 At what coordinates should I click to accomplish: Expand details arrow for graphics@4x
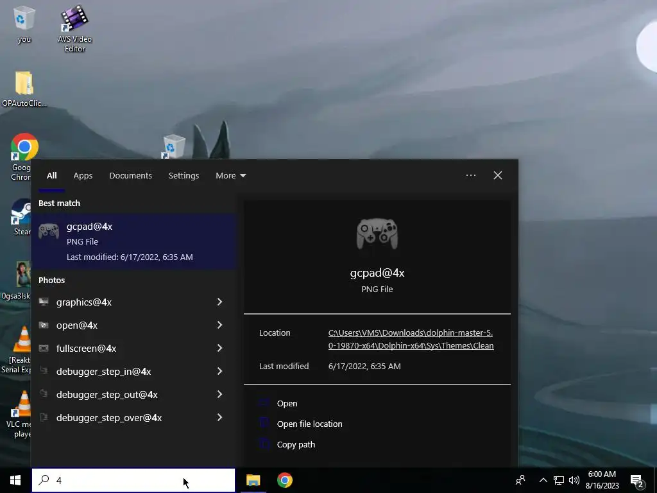coord(219,302)
